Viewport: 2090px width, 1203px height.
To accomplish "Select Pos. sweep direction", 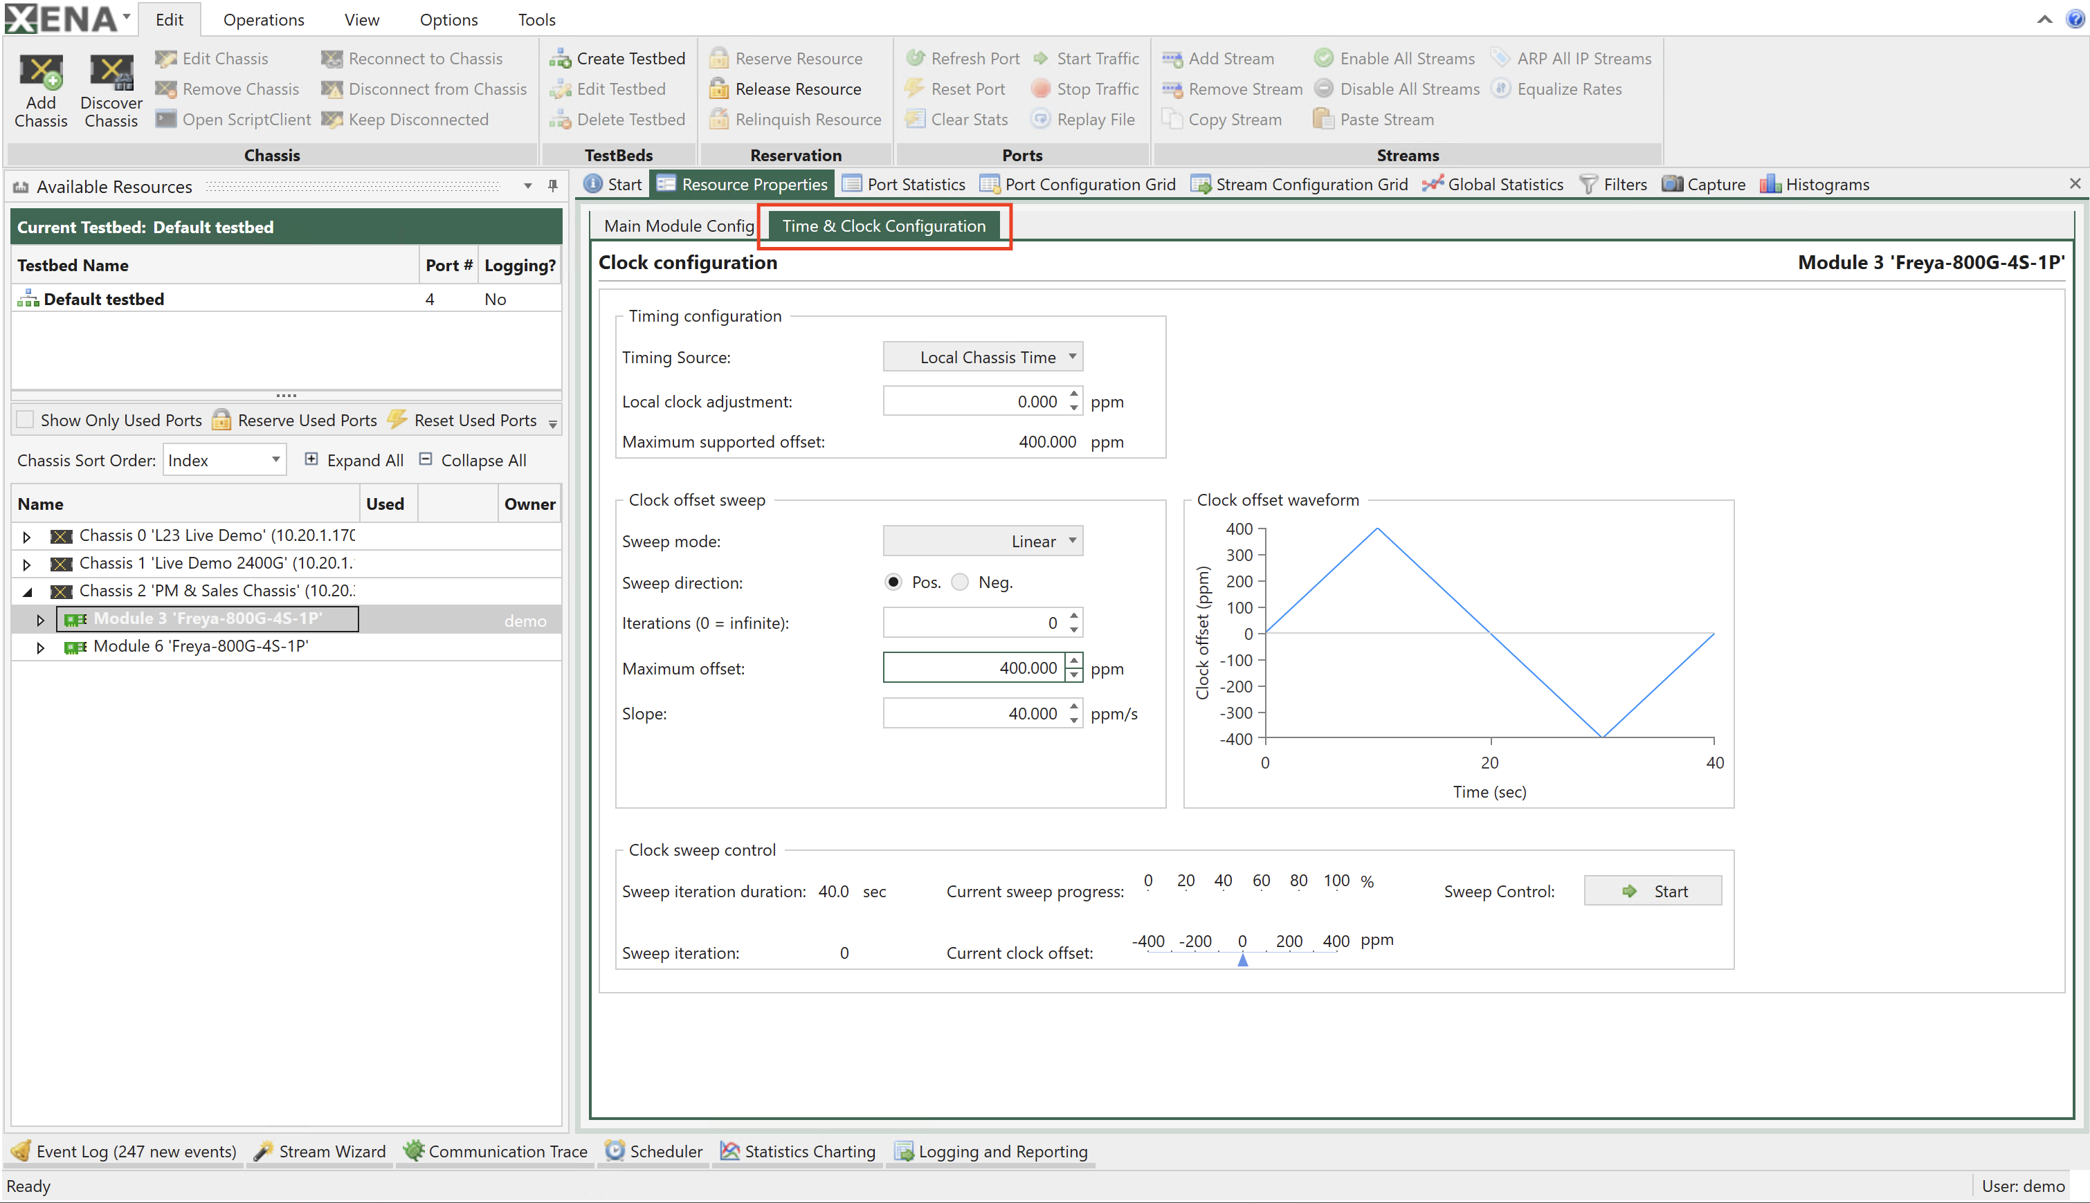I will pyautogui.click(x=893, y=582).
